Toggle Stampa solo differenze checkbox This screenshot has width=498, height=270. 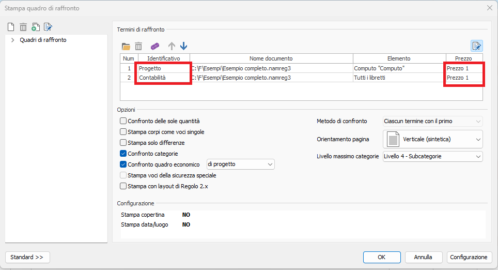pos(123,143)
